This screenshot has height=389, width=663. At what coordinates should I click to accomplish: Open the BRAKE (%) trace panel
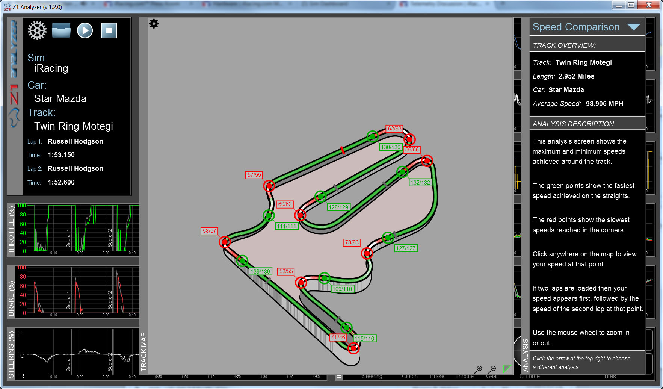[11, 292]
